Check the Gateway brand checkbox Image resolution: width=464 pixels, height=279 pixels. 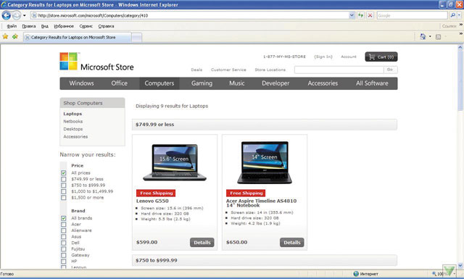(x=64, y=255)
